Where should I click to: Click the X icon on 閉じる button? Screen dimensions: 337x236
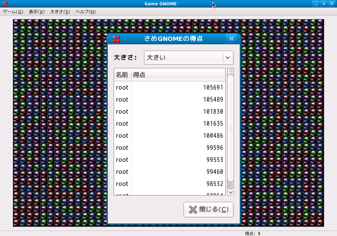point(193,210)
